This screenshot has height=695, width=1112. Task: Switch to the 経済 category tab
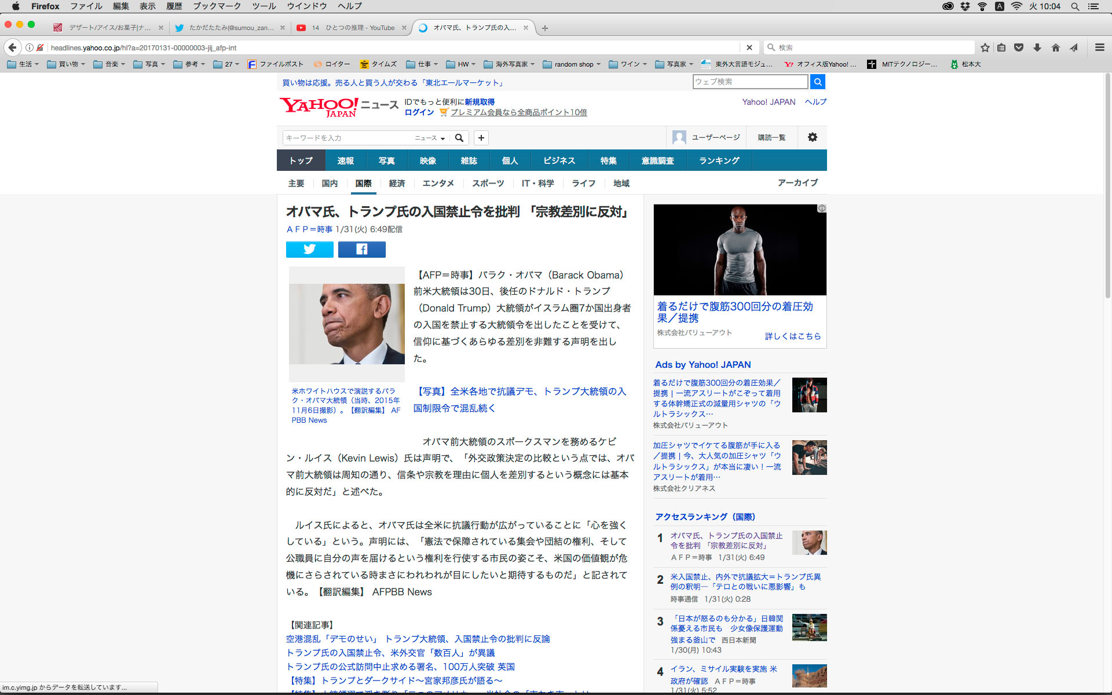tap(397, 183)
